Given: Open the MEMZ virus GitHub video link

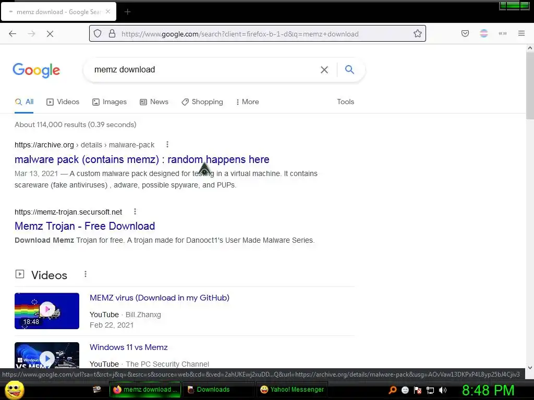Looking at the screenshot, I should coord(160,298).
